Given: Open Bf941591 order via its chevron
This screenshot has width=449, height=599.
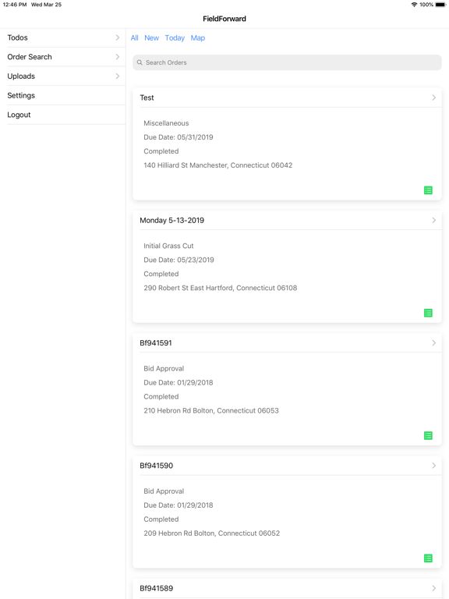Looking at the screenshot, I should pyautogui.click(x=433, y=342).
